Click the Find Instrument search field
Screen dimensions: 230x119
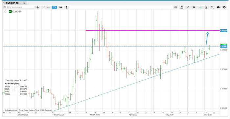(x=19, y=7)
